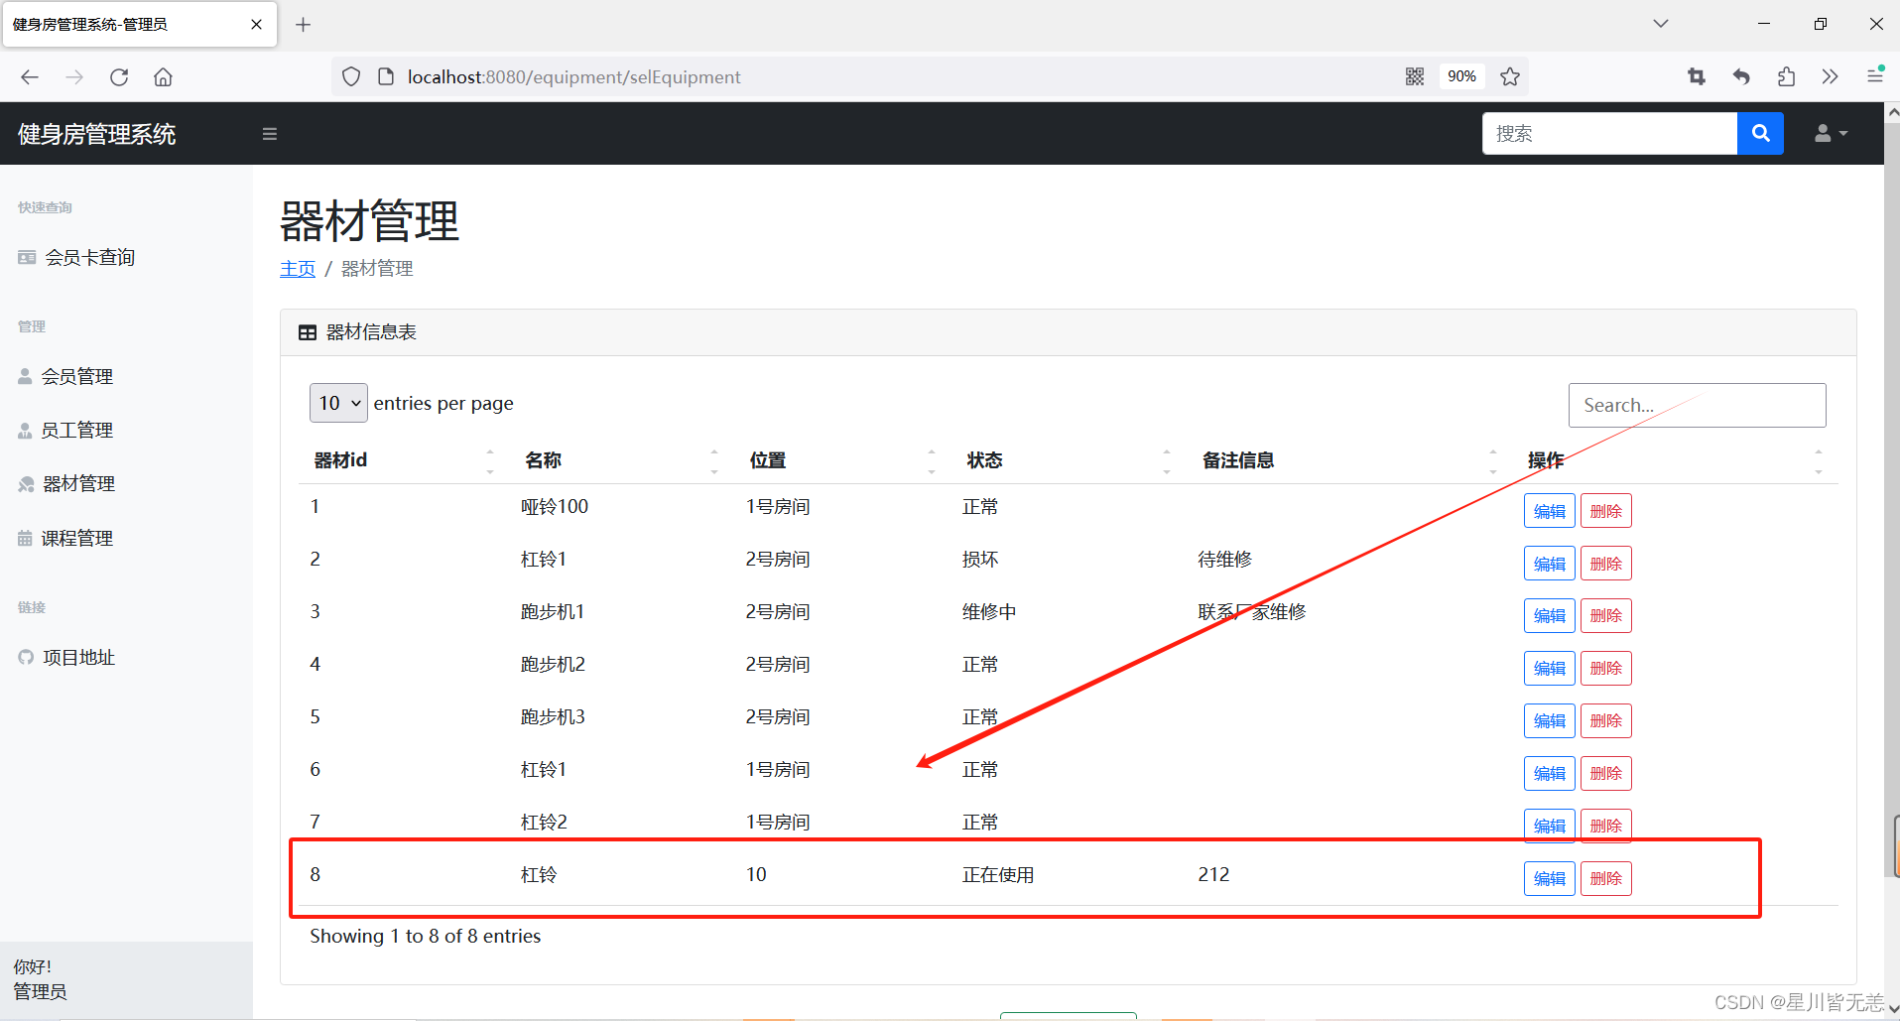Click the 主页 breadcrumb link
The width and height of the screenshot is (1900, 1021).
(298, 269)
